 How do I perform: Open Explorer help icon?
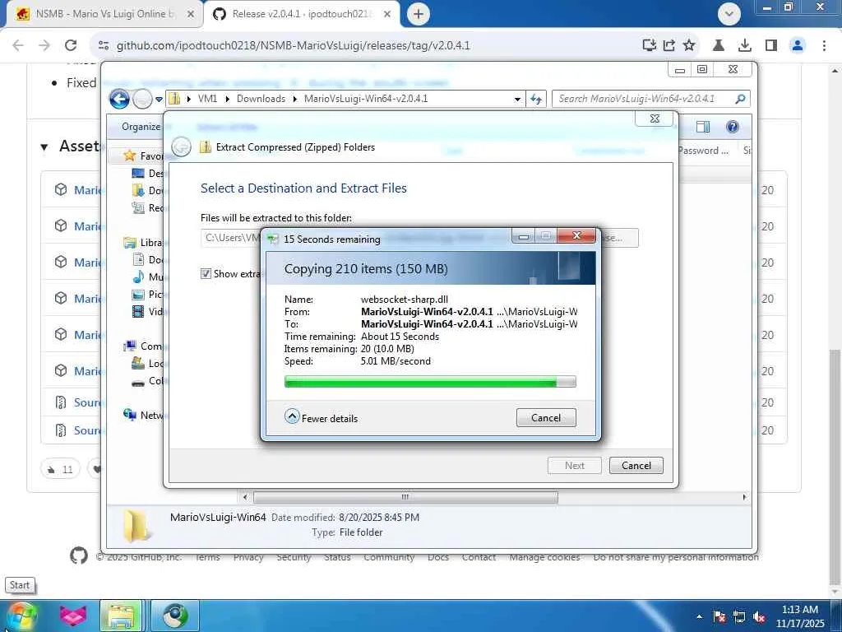(733, 126)
